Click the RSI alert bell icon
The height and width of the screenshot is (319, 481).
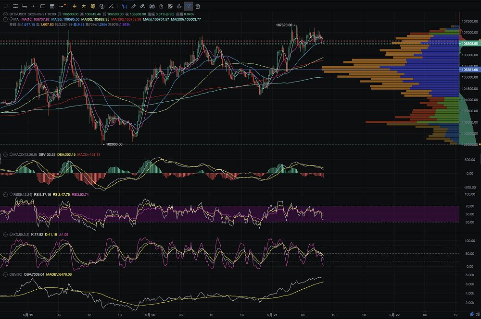[x=11, y=195]
